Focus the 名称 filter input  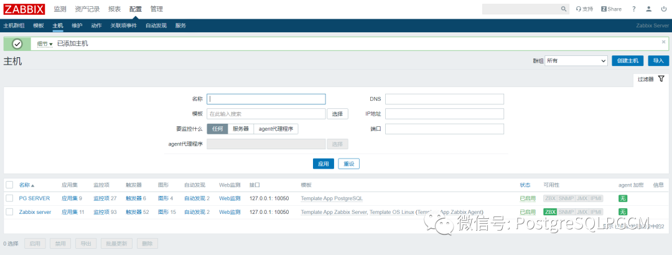tap(266, 99)
